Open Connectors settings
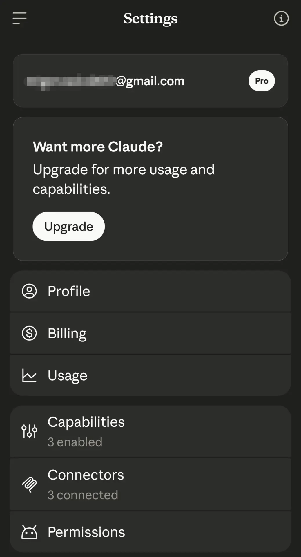Viewport: 301px width, 557px height. (x=150, y=484)
